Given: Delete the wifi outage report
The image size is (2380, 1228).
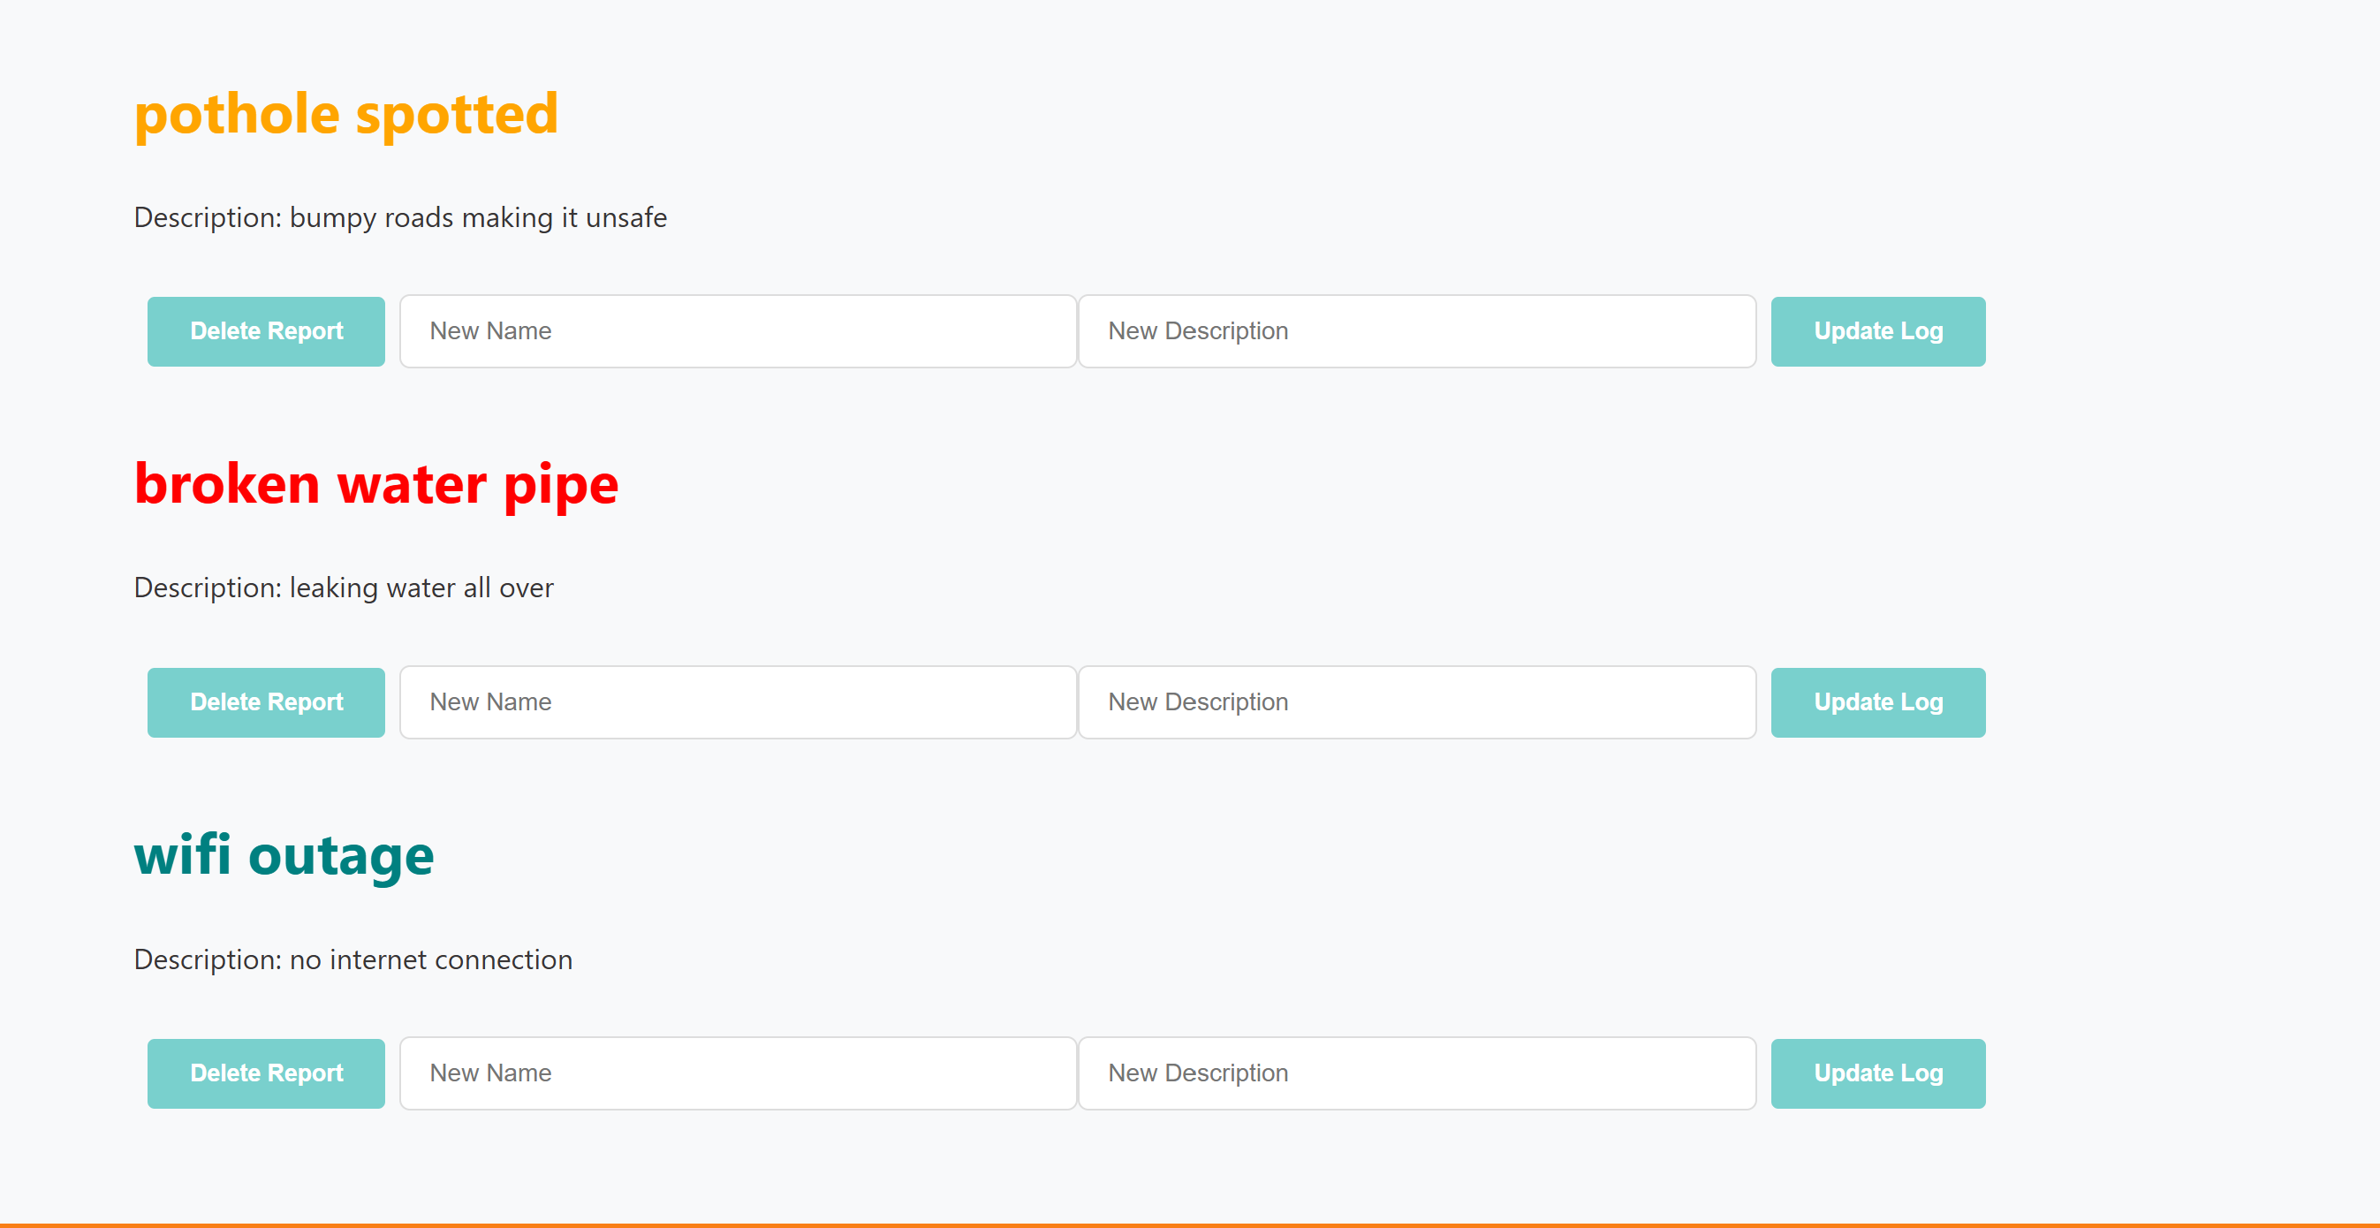Looking at the screenshot, I should point(266,1073).
